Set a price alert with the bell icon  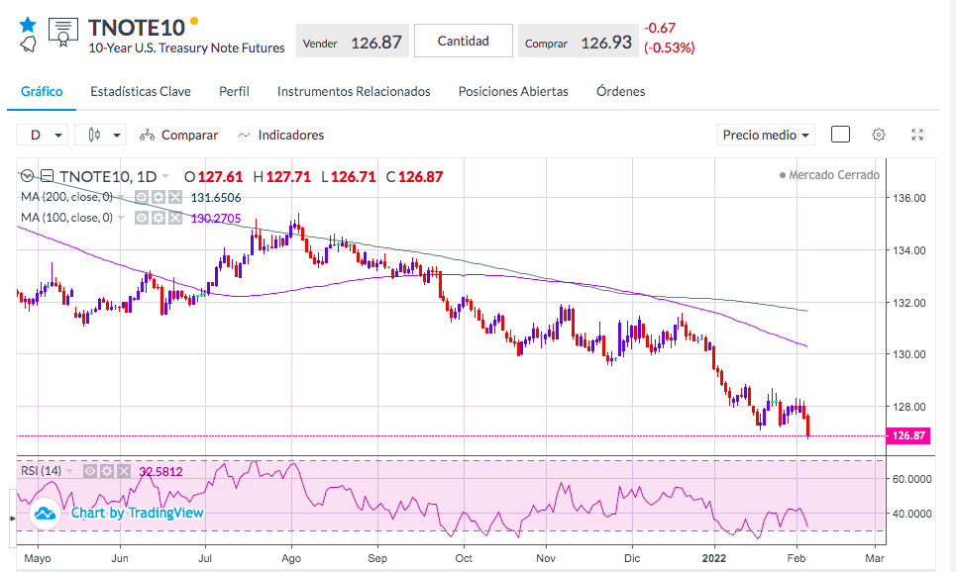28,44
